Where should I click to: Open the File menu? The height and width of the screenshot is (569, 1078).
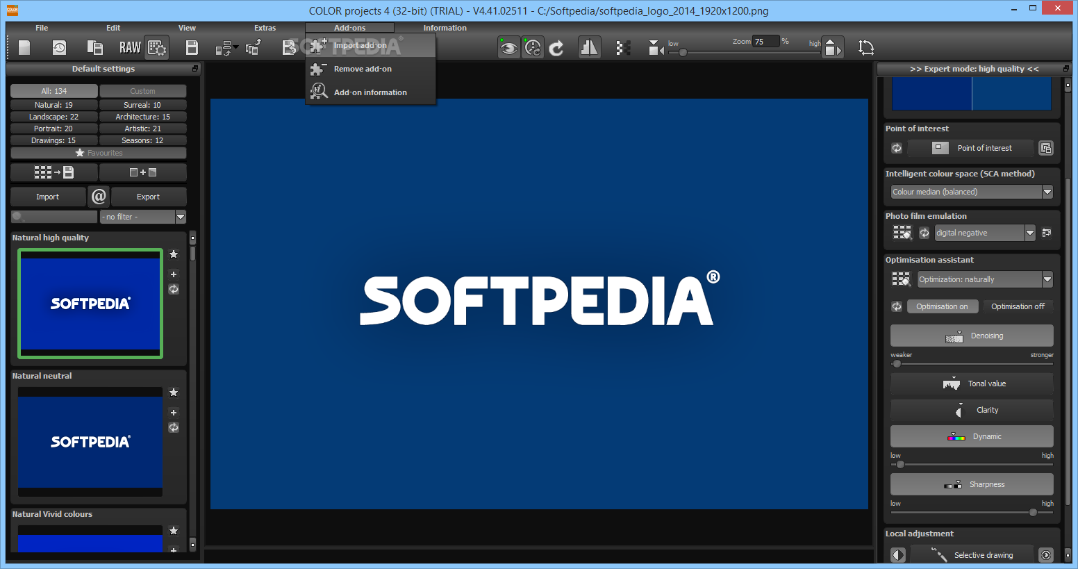point(42,28)
